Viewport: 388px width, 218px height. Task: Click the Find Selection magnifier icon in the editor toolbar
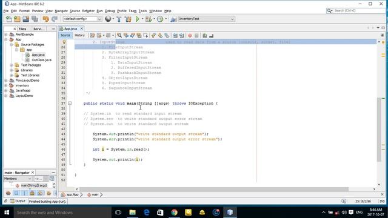(119, 36)
